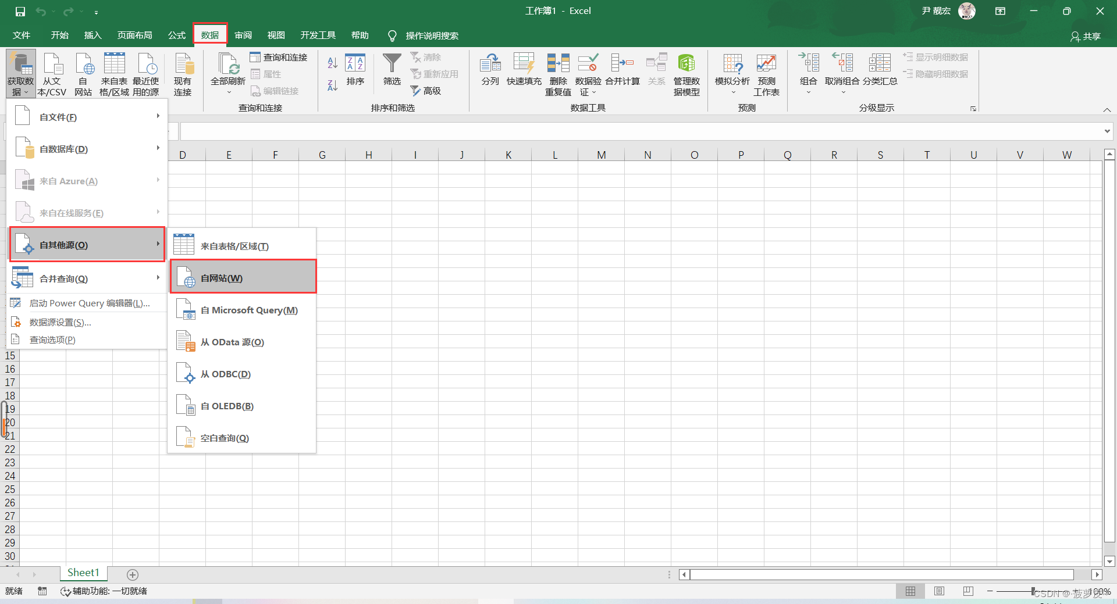This screenshot has width=1117, height=604.
Task: Switch to the Review (审阅) tab
Action: click(x=243, y=35)
